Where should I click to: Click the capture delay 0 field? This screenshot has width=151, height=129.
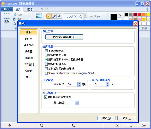pyautogui.click(x=100, y=84)
